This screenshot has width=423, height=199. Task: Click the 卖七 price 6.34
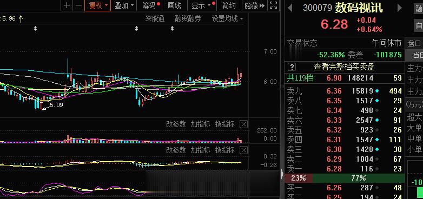334,110
